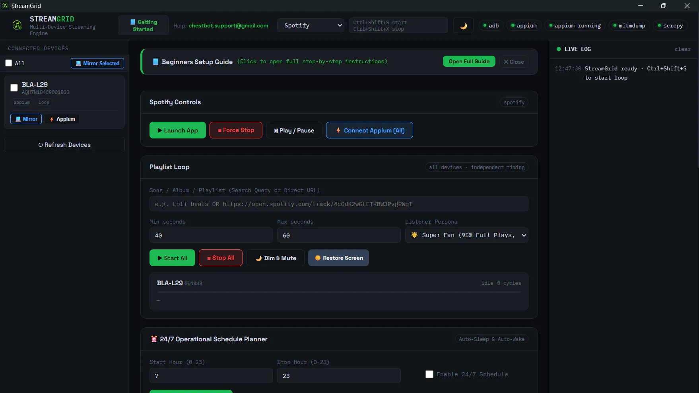Toggle the moon dark-mode button

(x=463, y=25)
